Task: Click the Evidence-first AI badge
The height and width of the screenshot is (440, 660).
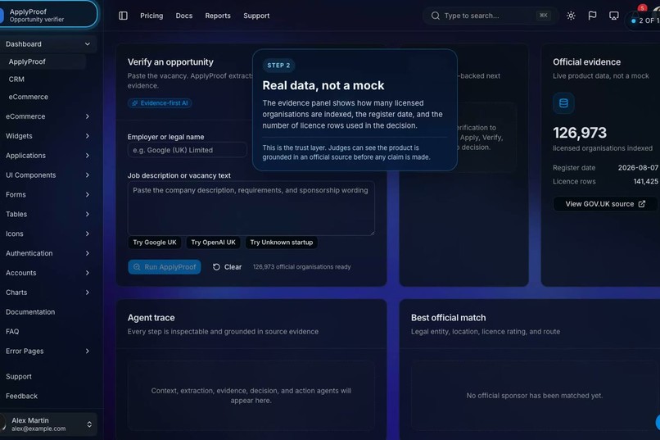Action: [160, 103]
